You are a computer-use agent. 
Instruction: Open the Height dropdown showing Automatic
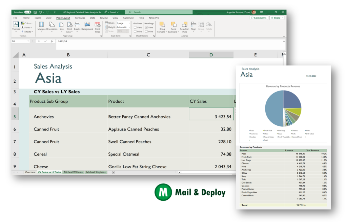pos(123,27)
